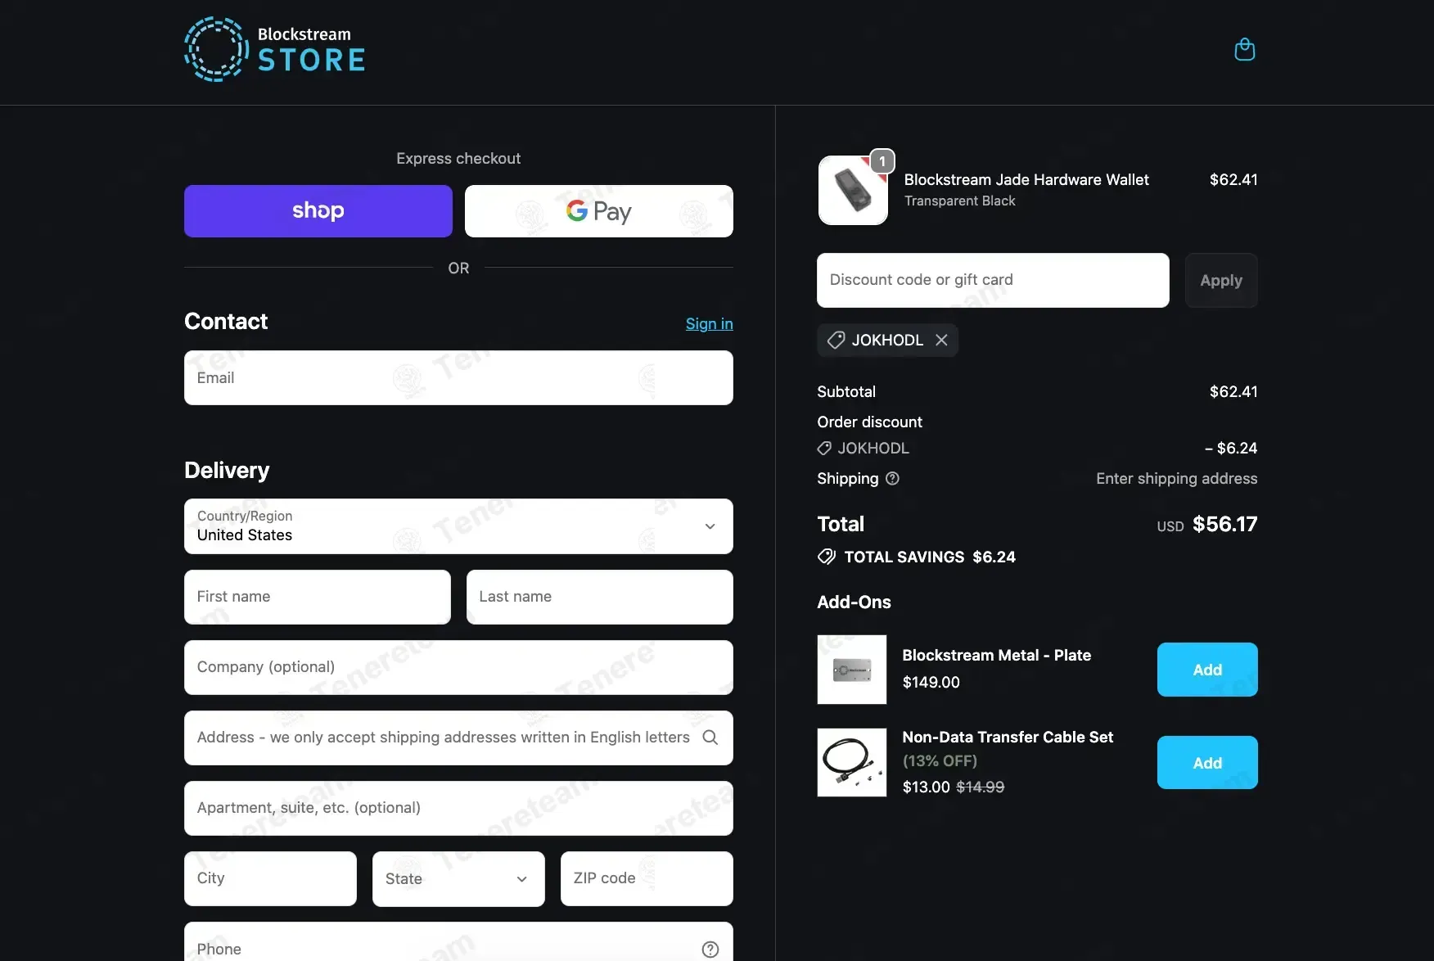This screenshot has width=1434, height=961.
Task: Remove the JOKHODL discount tag
Action: pyautogui.click(x=941, y=340)
